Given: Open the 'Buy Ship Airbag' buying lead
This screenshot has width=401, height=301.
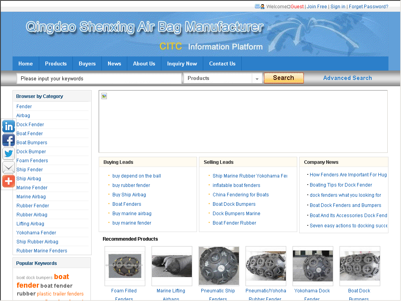Looking at the screenshot, I should click(129, 195).
